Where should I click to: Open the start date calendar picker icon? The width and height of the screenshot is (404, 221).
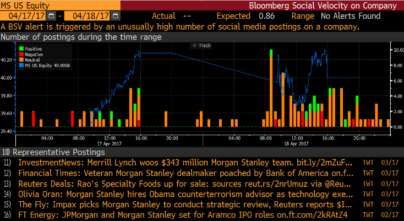51,16
